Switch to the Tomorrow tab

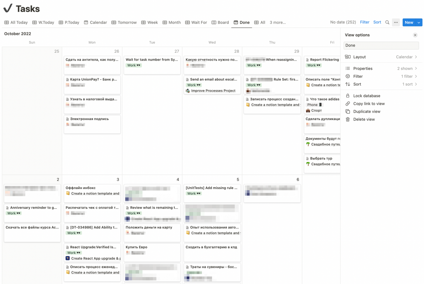pos(124,23)
